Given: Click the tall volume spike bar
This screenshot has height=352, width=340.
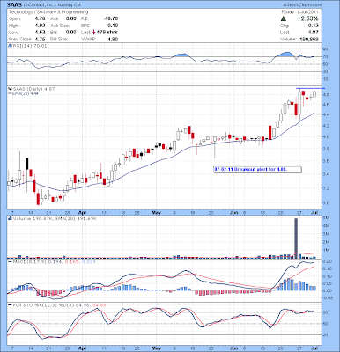Looking at the screenshot, I should (x=296, y=238).
